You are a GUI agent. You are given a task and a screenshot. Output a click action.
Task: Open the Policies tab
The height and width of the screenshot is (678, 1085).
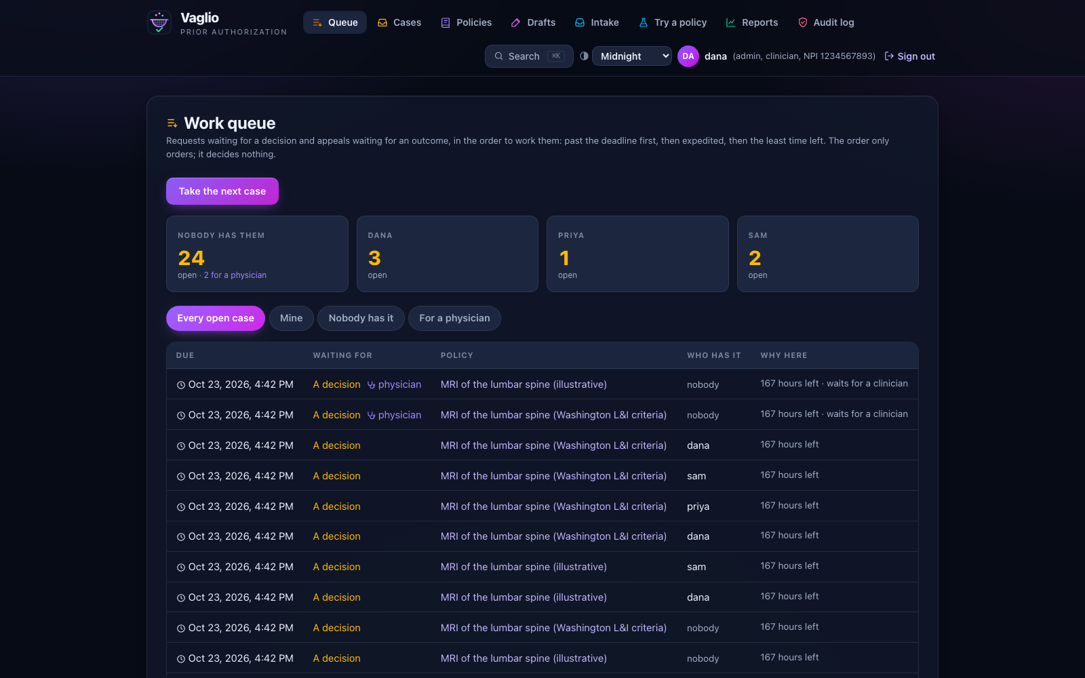click(x=466, y=22)
